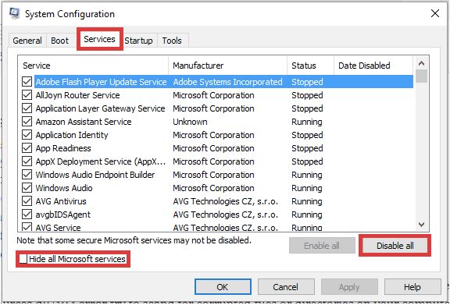Image resolution: width=450 pixels, height=305 pixels.
Task: Click the greyed Enable all button
Action: [x=322, y=246]
